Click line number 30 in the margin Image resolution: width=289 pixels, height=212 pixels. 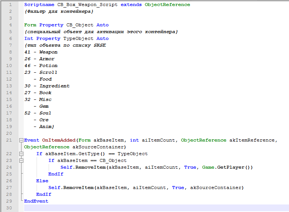coord(9,208)
